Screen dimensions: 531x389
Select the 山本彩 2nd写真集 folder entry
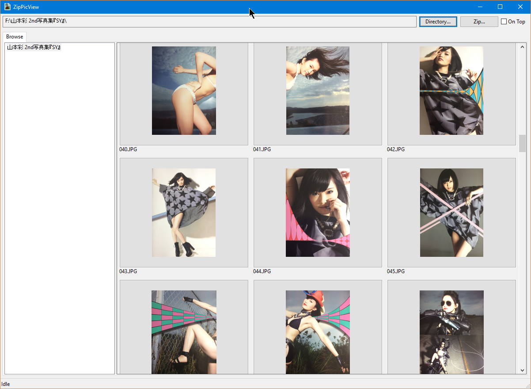point(34,47)
